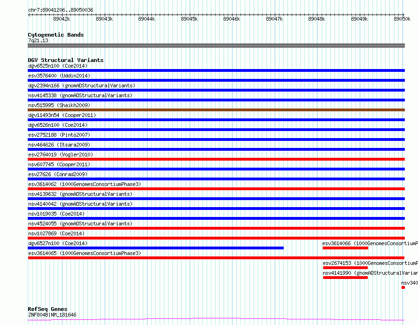Open nsv4524055 gnomAD variant label
This screenshot has height=325, width=418.
[x=80, y=224]
